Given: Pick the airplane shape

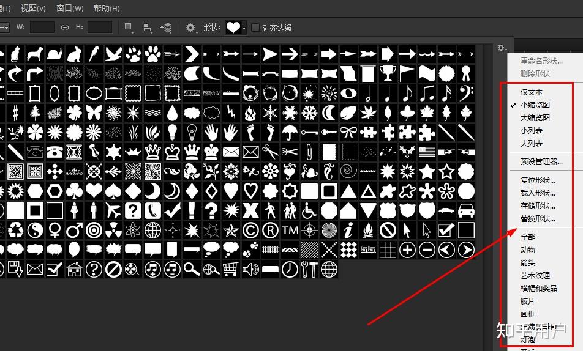Looking at the screenshot, I should 113,210.
